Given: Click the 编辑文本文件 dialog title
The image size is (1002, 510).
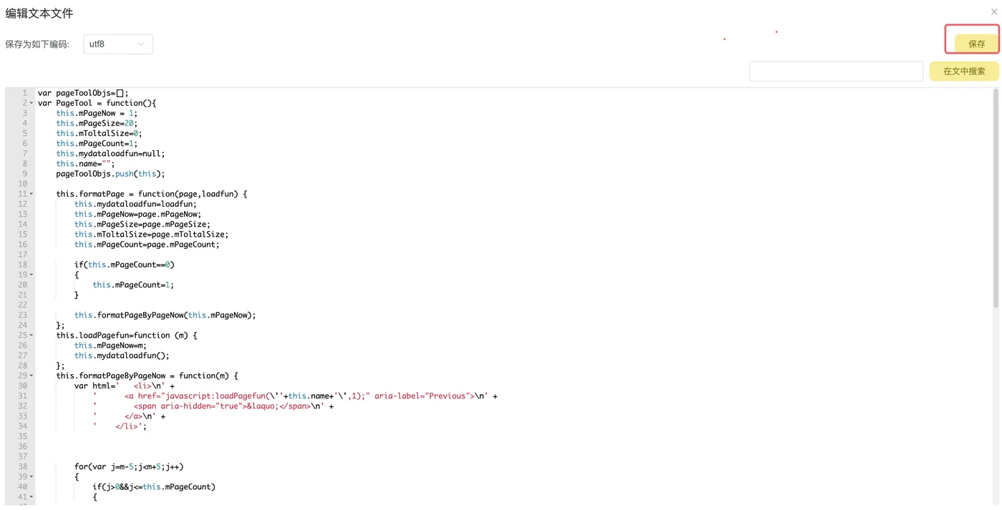Looking at the screenshot, I should pos(39,14).
